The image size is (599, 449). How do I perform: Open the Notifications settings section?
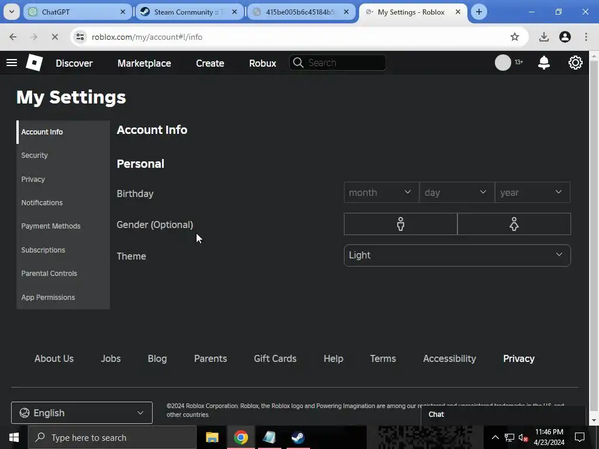pyautogui.click(x=63, y=203)
